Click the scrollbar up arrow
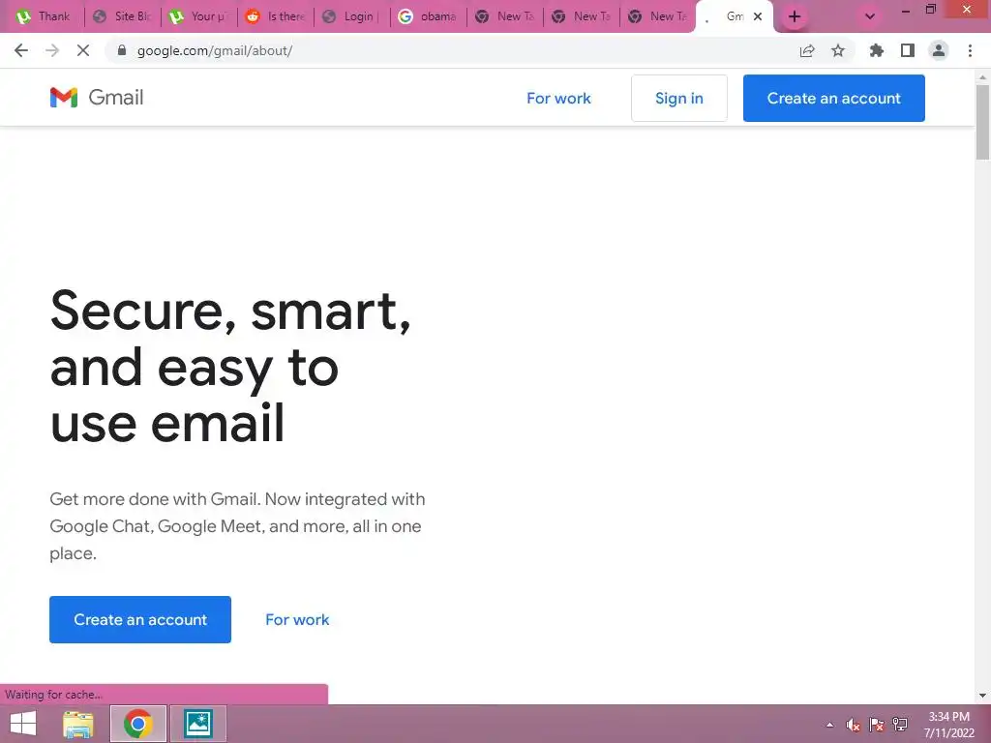 982,77
